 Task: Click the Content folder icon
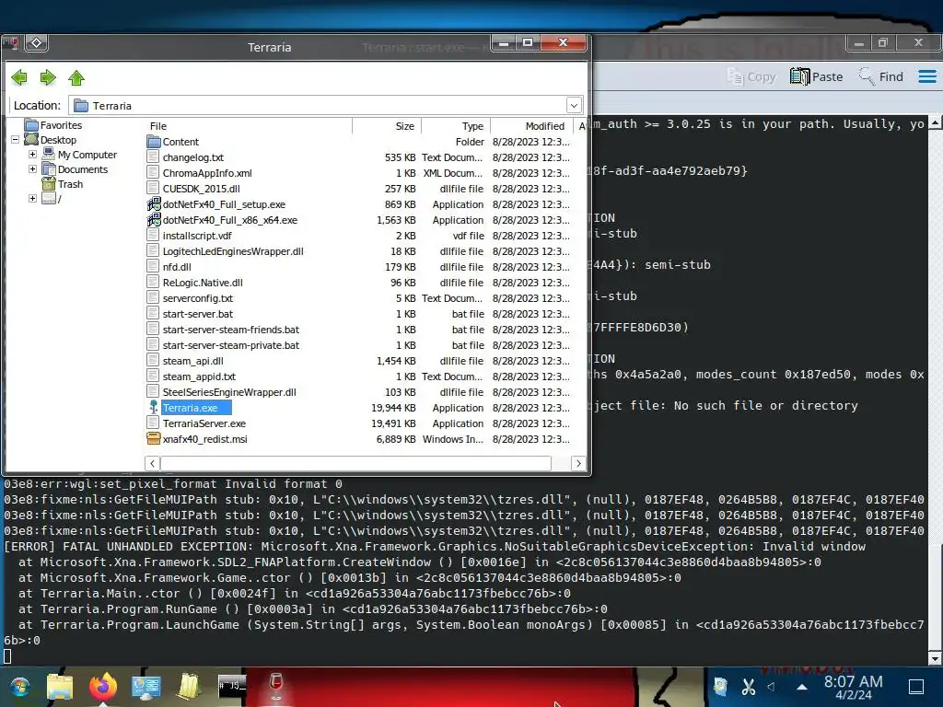(x=154, y=142)
